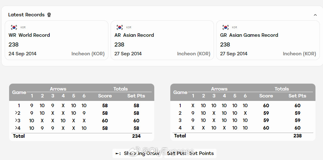Open the WR World Record card
The image size is (323, 160).
(57, 40)
